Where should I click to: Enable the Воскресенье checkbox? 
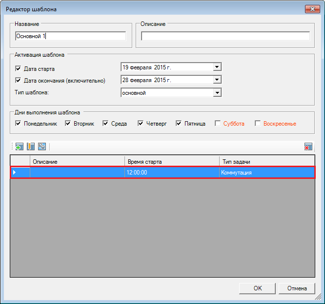click(x=258, y=123)
